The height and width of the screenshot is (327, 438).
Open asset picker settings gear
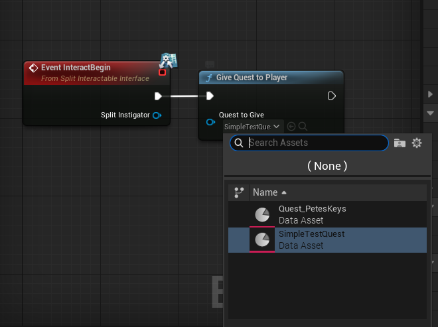(417, 143)
